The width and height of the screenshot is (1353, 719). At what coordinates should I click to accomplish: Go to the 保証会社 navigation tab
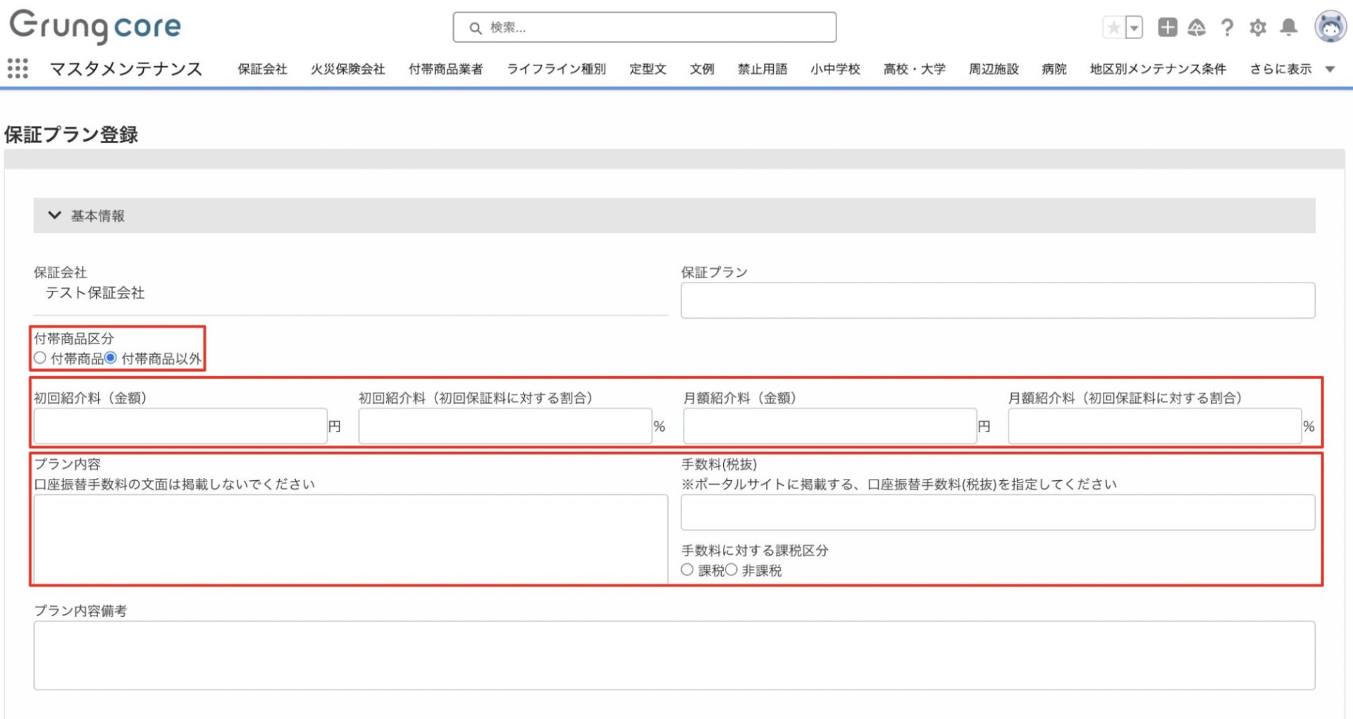point(262,69)
